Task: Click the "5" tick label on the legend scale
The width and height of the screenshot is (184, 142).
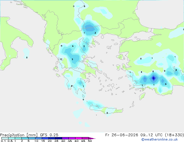Action: pos(28,141)
